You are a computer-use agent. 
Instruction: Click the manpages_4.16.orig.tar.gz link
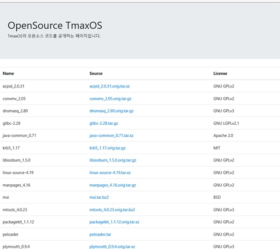pyautogui.click(x=112, y=185)
